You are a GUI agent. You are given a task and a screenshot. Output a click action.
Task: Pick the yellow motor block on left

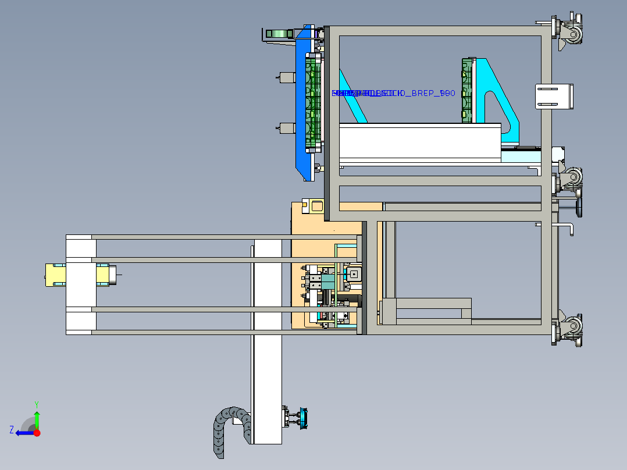(57, 275)
